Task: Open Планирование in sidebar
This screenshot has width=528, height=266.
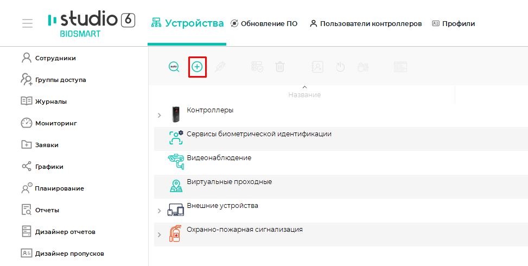Action: pos(60,188)
